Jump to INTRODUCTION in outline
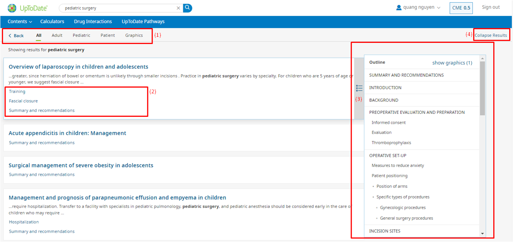The image size is (513, 242). click(385, 88)
